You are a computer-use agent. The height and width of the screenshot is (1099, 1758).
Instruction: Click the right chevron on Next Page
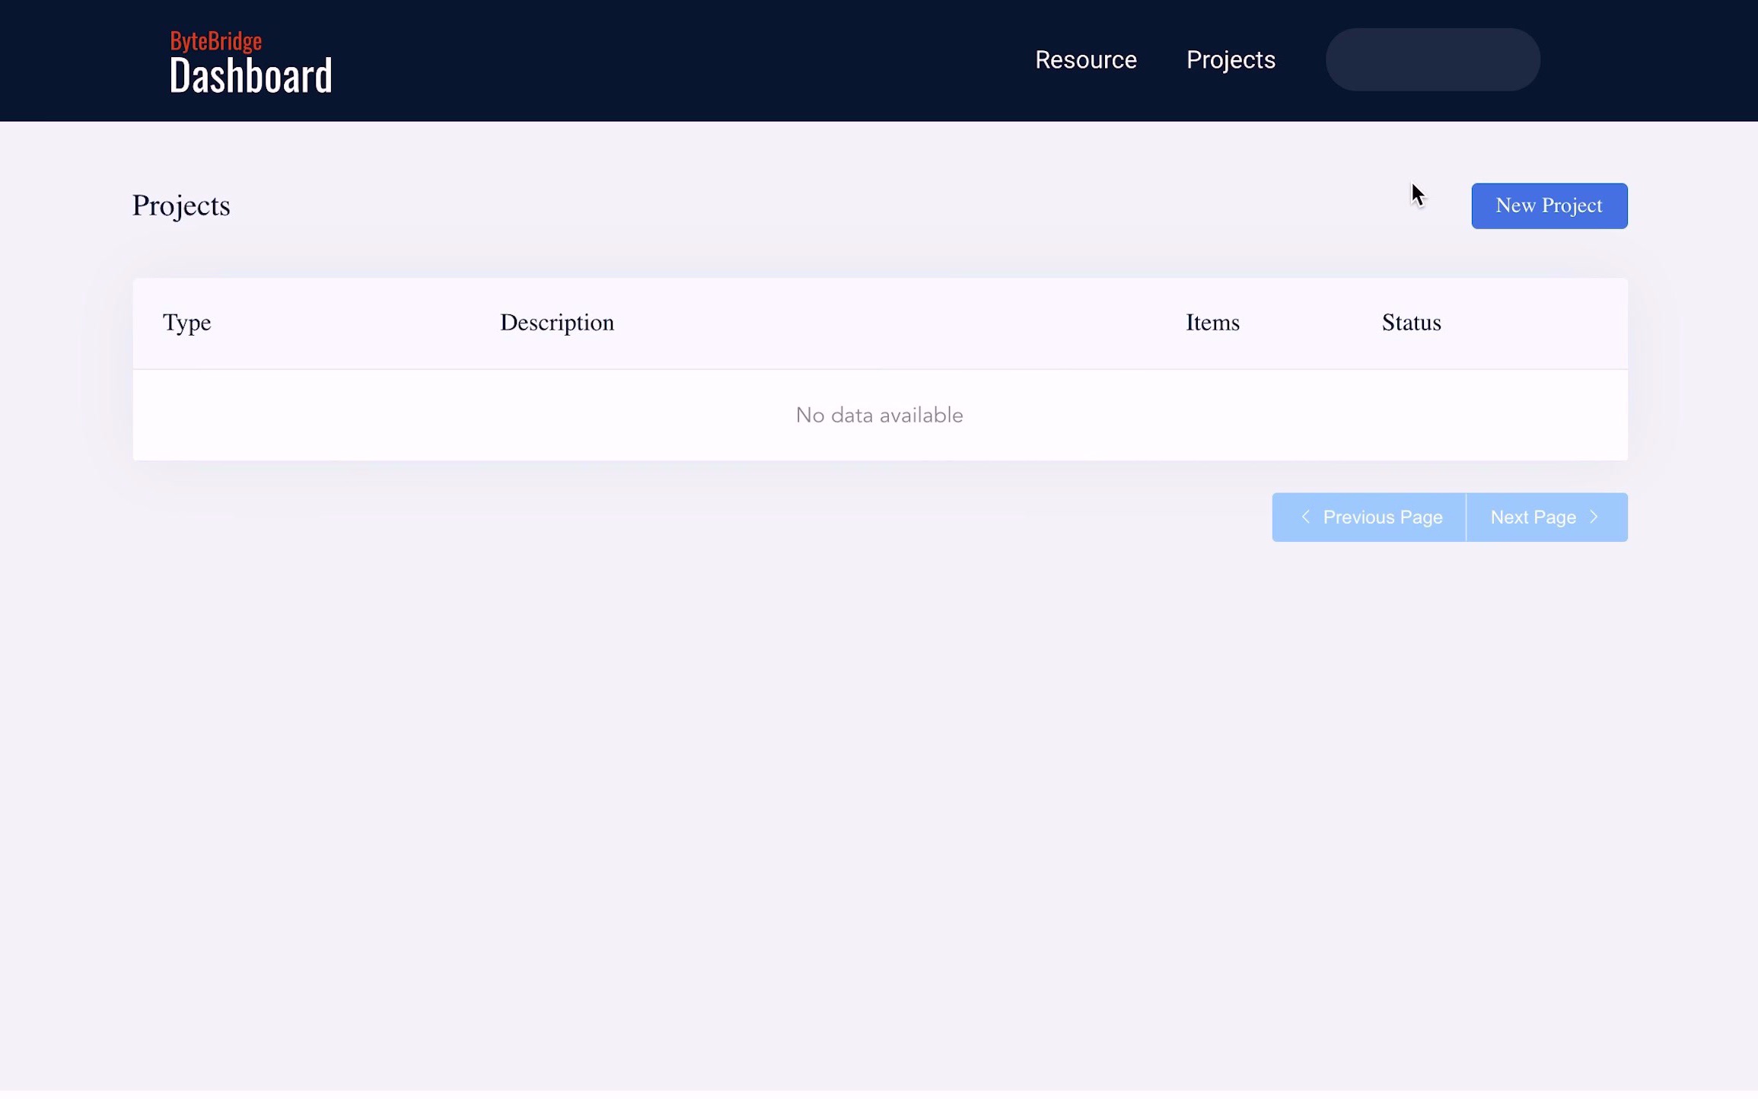coord(1594,518)
